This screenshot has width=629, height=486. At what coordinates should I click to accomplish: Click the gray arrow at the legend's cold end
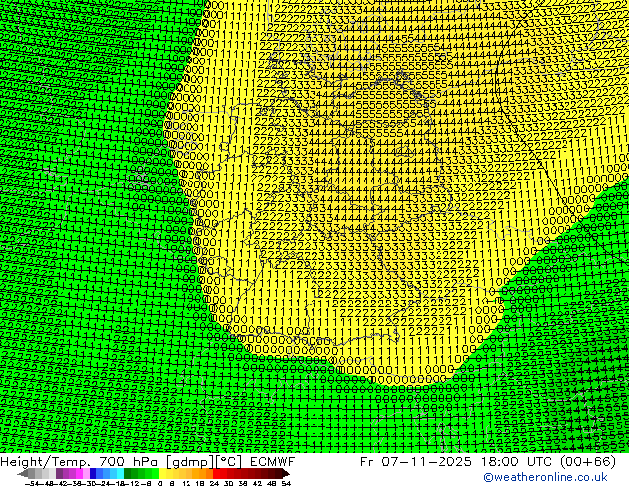(23, 473)
